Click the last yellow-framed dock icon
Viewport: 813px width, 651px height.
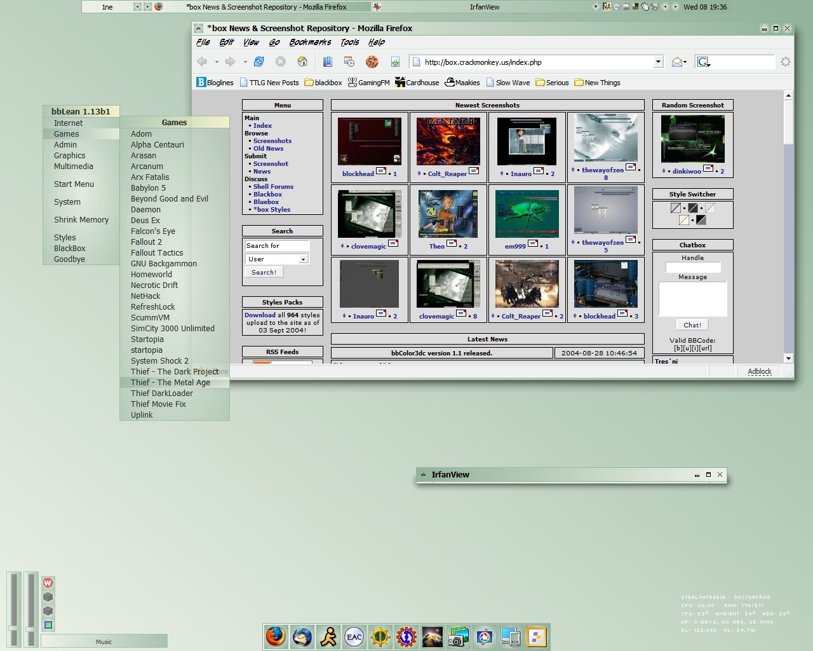click(537, 636)
